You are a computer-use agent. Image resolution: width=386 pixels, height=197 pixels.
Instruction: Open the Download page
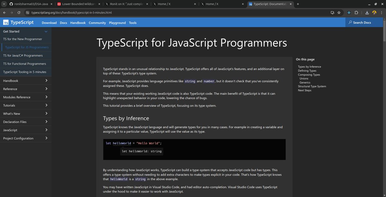coord(49,23)
